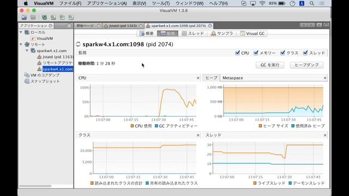
Task: Close the クラス chart panel
Action: pos(198,135)
